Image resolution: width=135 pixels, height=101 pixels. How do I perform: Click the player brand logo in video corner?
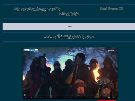point(111,50)
